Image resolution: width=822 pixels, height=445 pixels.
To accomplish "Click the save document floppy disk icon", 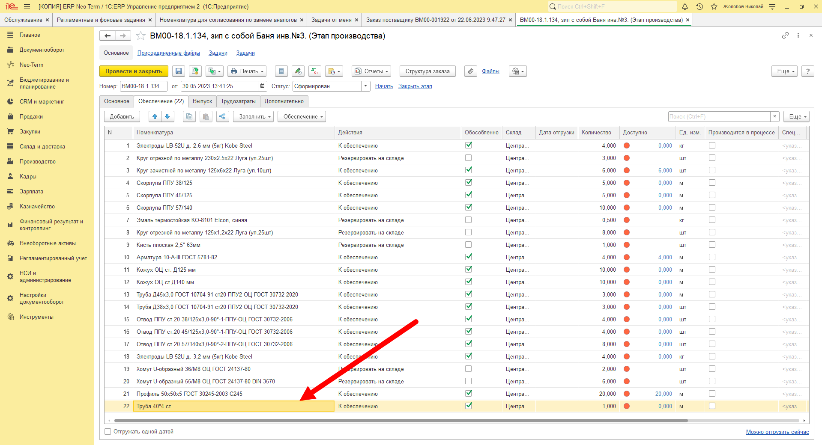I will coord(179,71).
